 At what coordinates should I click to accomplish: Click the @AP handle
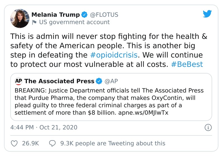(111, 81)
